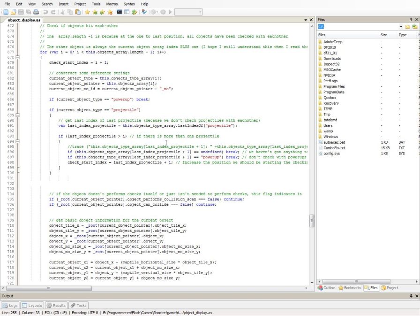Click the New Document toolbar icon

pos(6,12)
